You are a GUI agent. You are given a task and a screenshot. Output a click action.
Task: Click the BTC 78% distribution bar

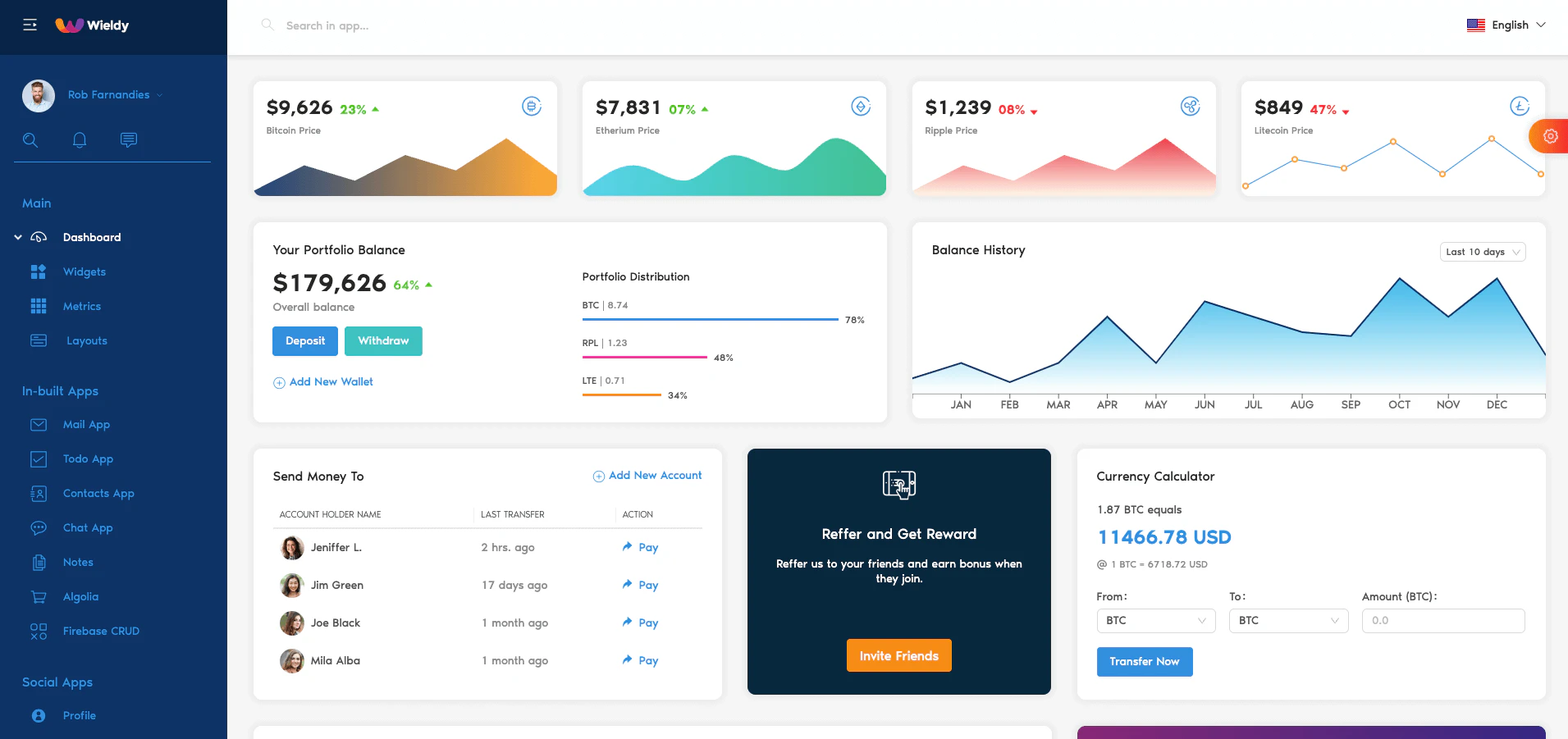pos(710,320)
